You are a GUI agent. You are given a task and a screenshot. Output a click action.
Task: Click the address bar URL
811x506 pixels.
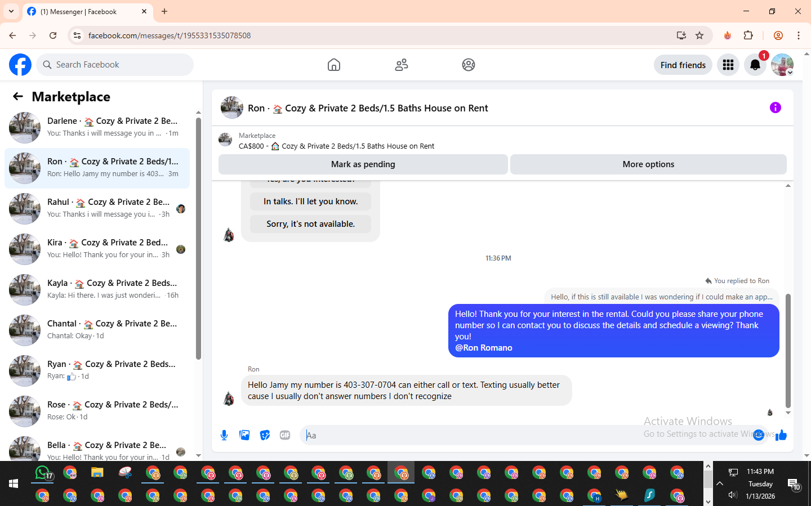click(x=169, y=35)
